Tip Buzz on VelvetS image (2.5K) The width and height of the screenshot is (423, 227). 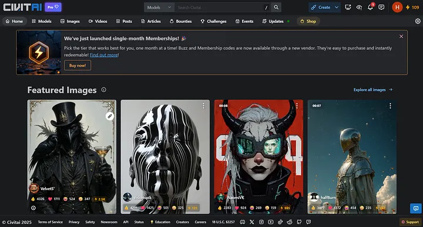click(99, 199)
